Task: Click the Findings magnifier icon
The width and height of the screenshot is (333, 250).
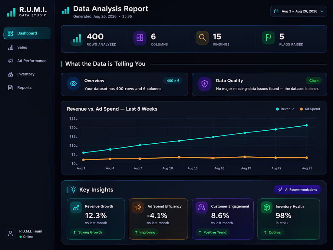Action: 202,38
